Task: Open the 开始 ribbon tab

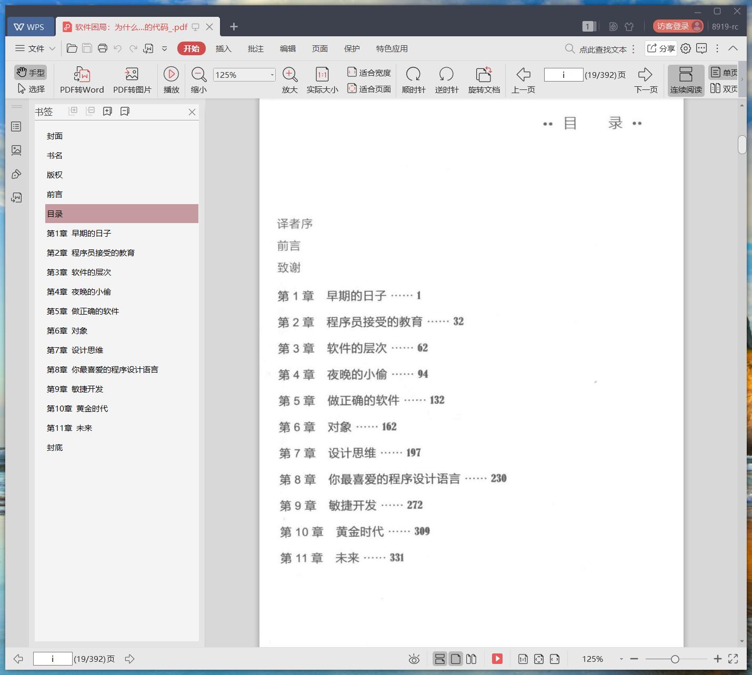Action: [192, 48]
